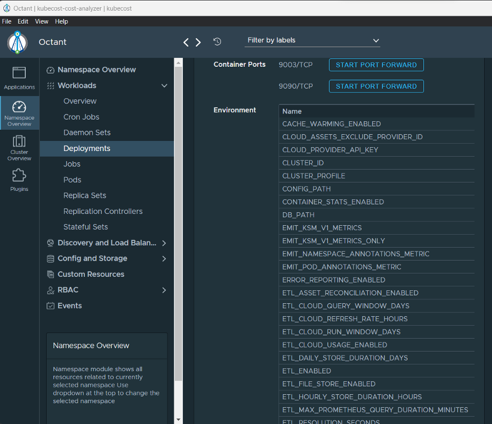Expand the RBAC section

tap(164, 290)
